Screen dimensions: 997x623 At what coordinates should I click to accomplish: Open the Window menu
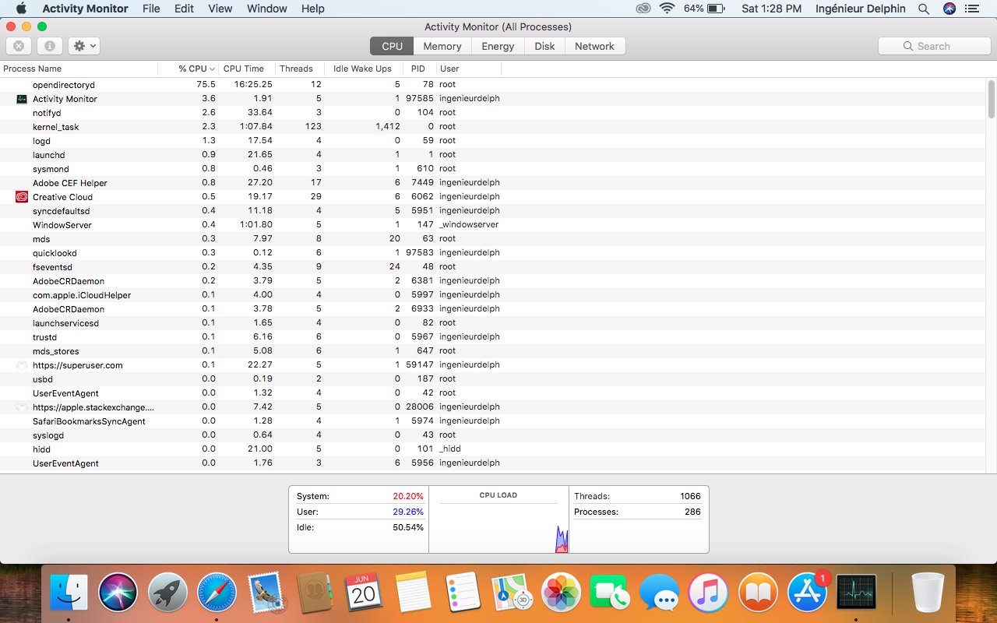[x=267, y=9]
